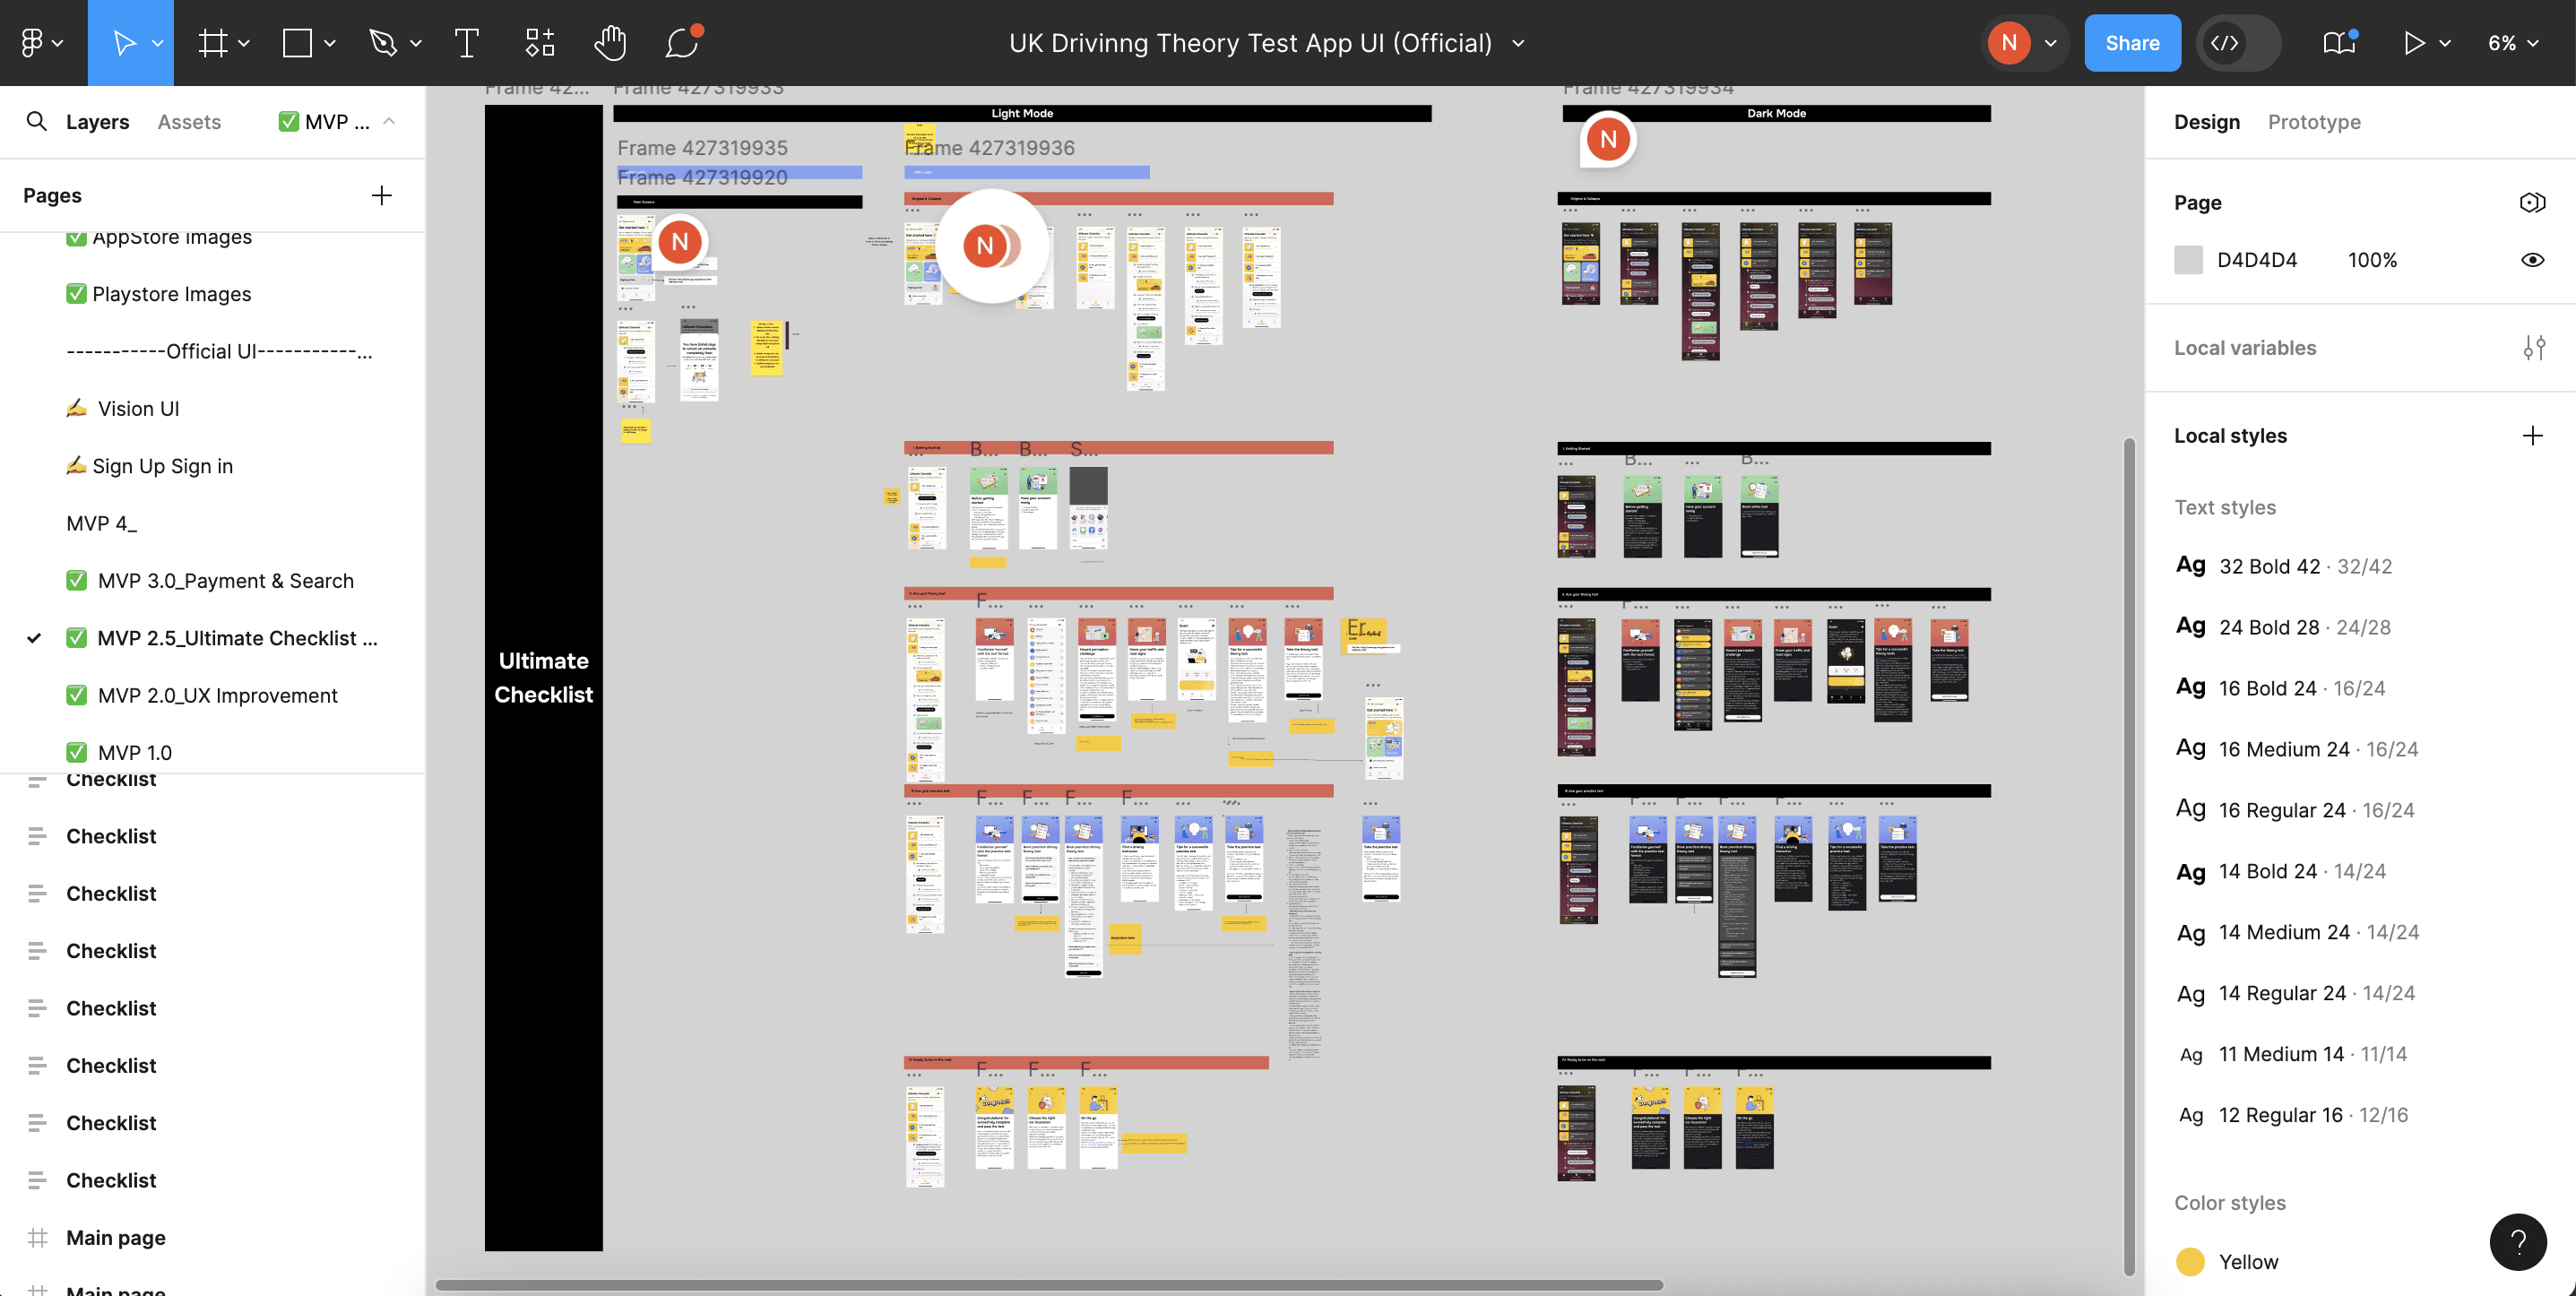Click the Share button

pos(2131,43)
